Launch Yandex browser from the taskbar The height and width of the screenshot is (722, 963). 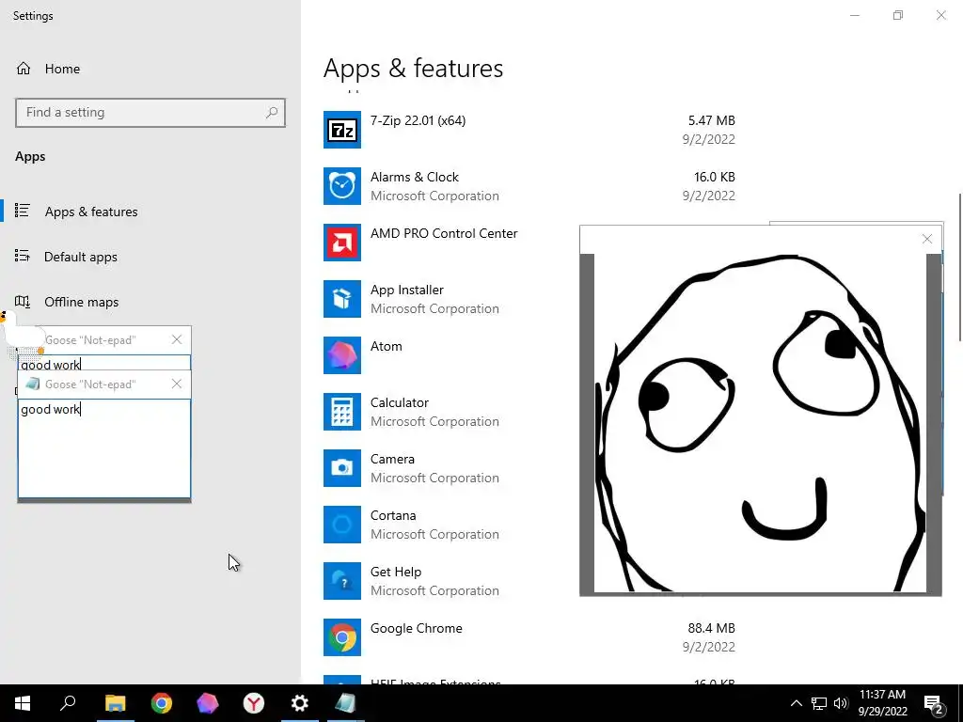254,703
